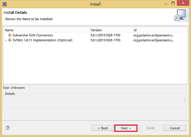
Task: Sort the list by Version column header
Action: 111,30
